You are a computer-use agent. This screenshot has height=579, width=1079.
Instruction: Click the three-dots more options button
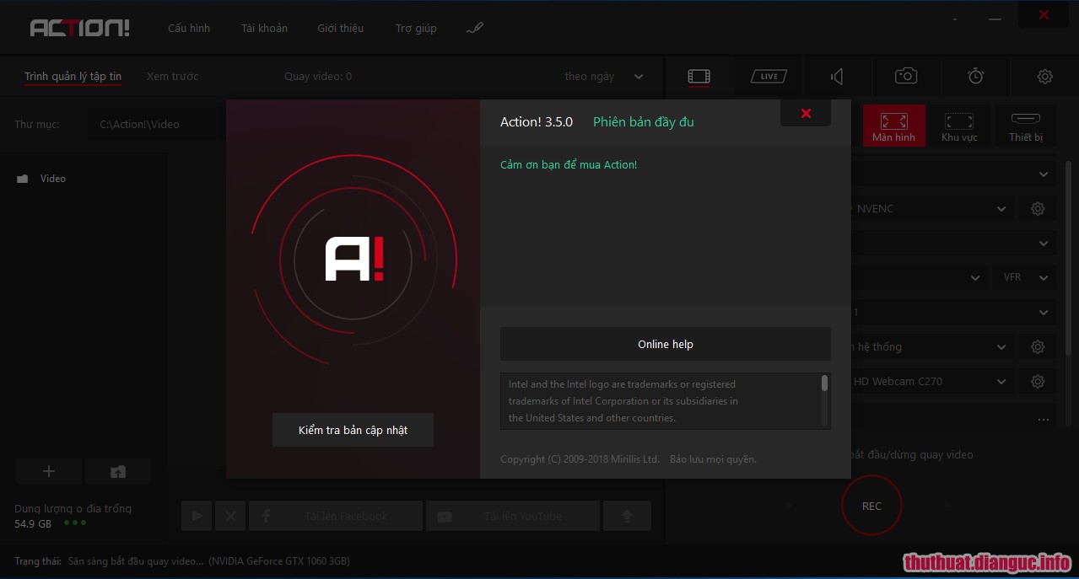click(x=1044, y=419)
